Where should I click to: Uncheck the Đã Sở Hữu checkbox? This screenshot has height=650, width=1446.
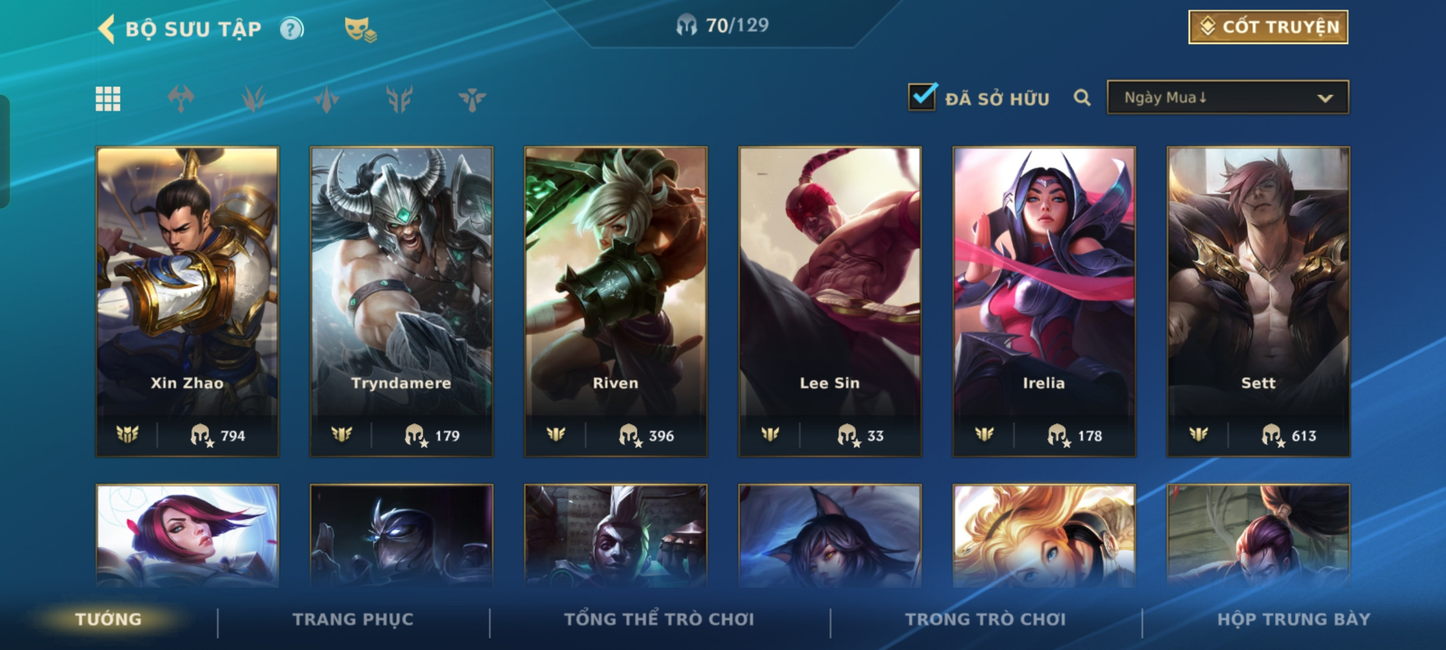[922, 97]
